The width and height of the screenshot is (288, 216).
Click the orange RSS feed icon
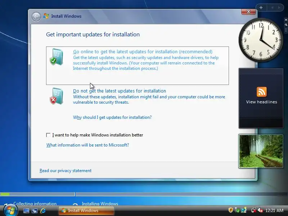pyautogui.click(x=262, y=92)
